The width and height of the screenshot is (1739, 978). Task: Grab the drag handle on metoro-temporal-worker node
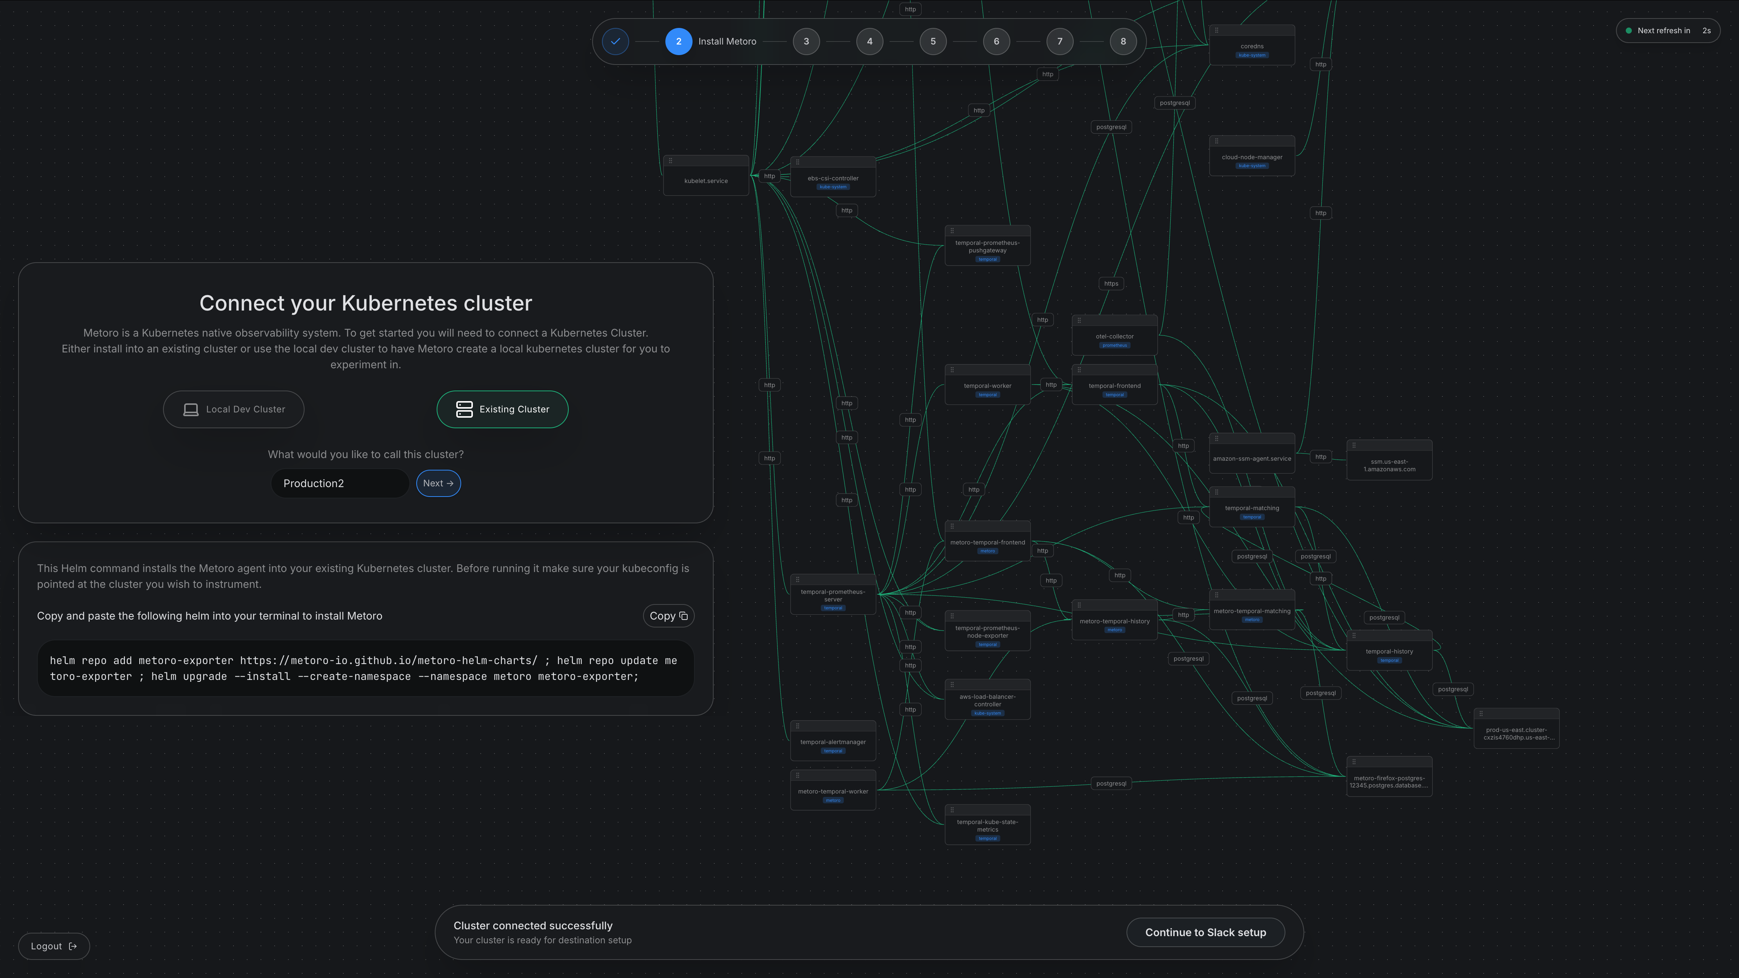pyautogui.click(x=797, y=775)
